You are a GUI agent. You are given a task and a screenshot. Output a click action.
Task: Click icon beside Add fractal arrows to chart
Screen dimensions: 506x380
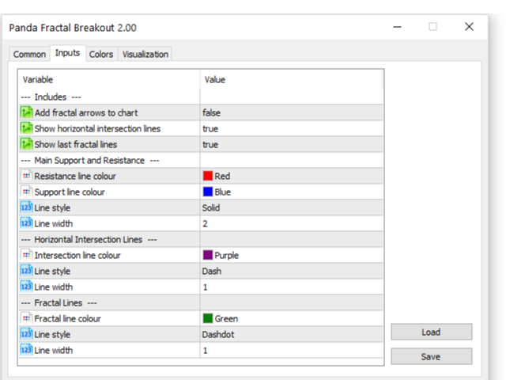(26, 112)
